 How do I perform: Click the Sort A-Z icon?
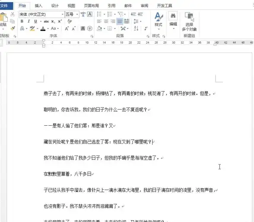(136, 29)
